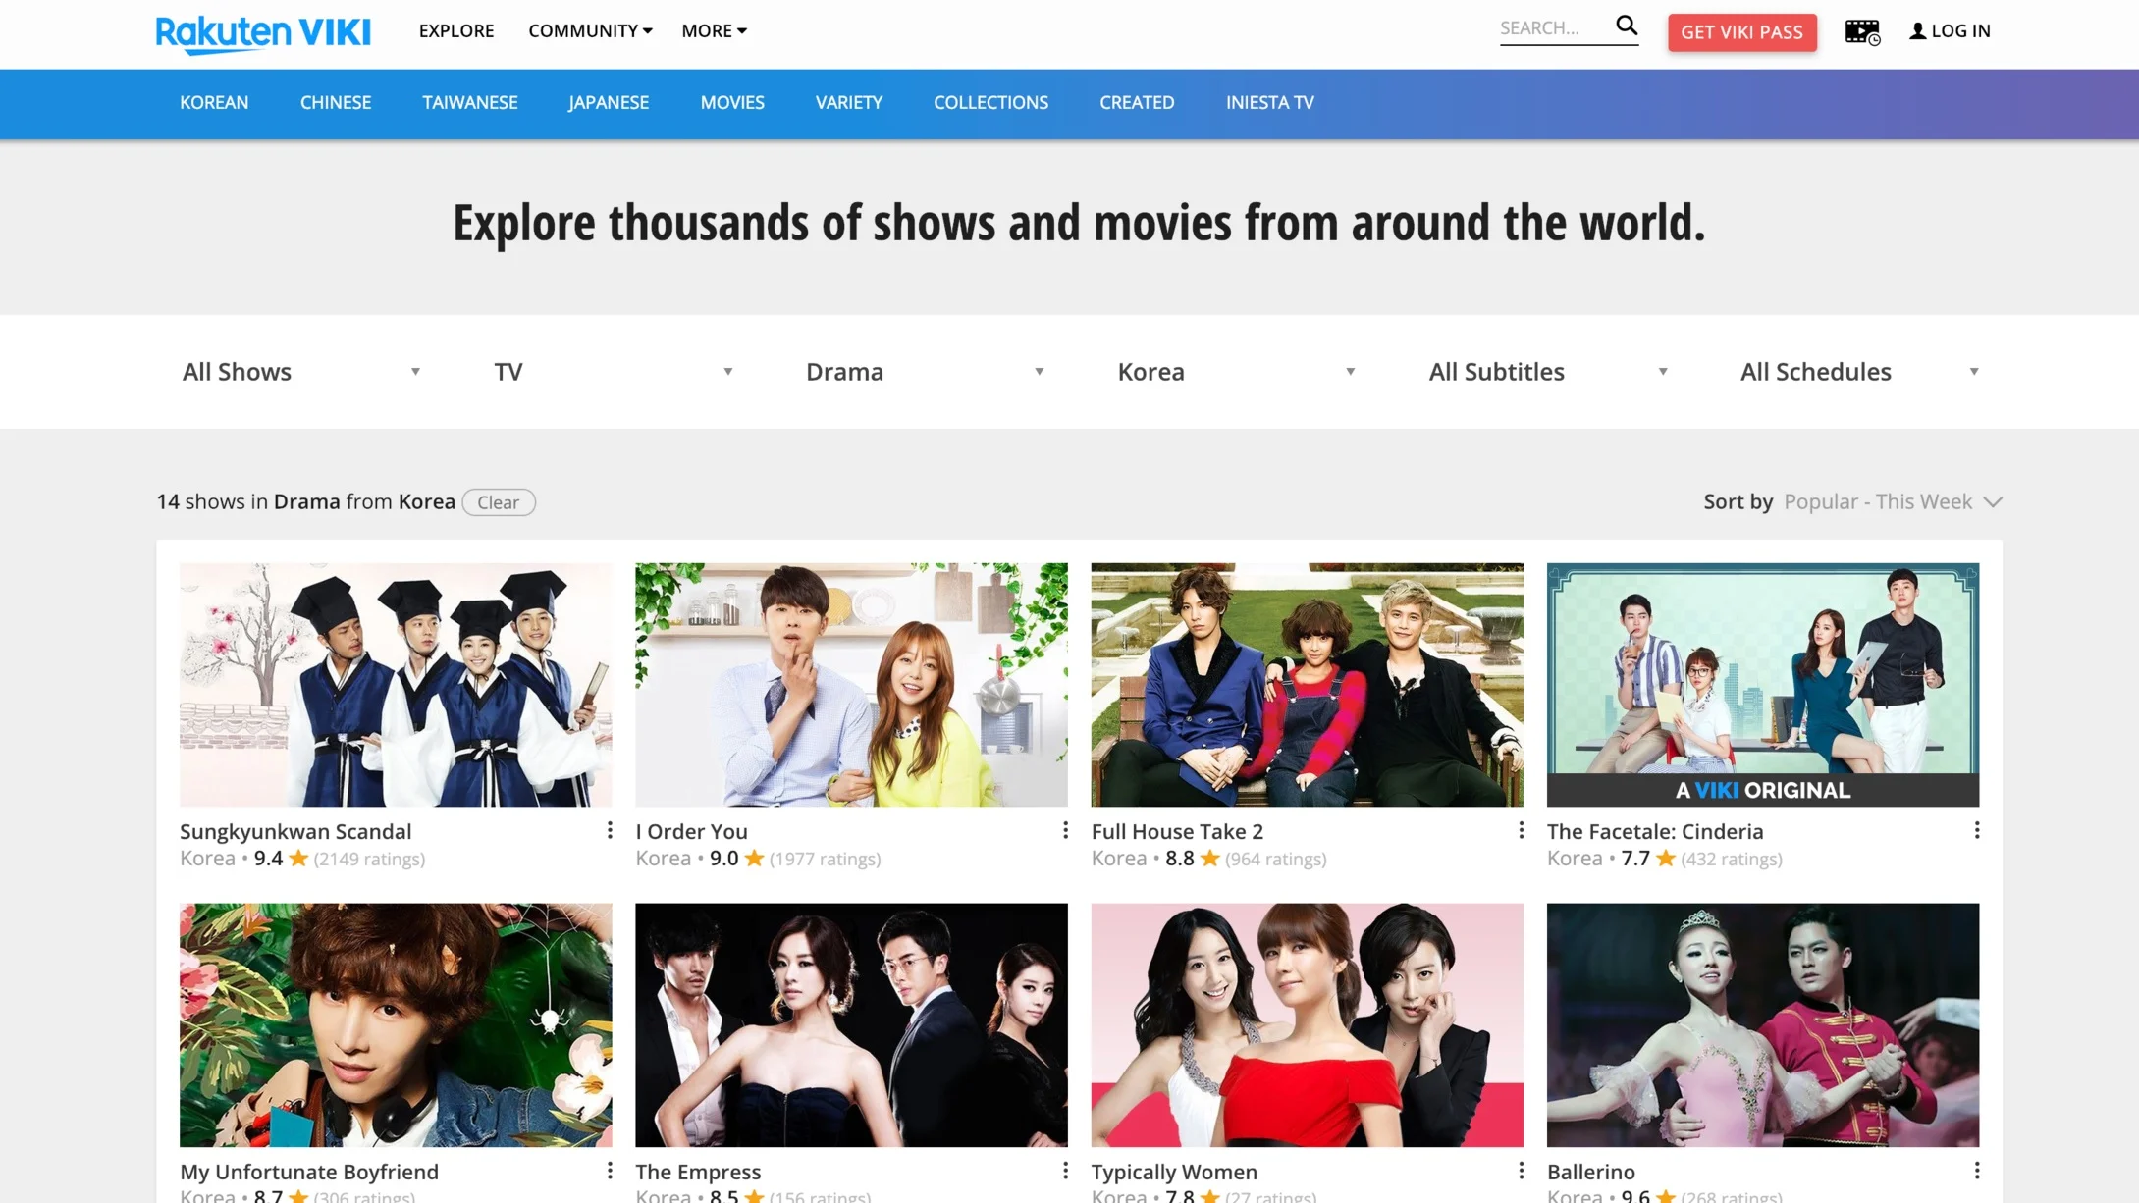Click The Empress poster thumbnail

pos(851,1025)
